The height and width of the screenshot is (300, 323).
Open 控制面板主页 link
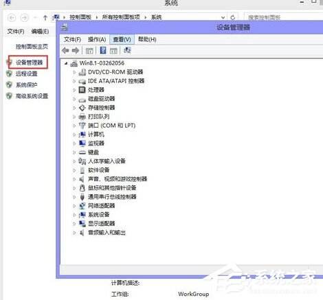(32, 47)
